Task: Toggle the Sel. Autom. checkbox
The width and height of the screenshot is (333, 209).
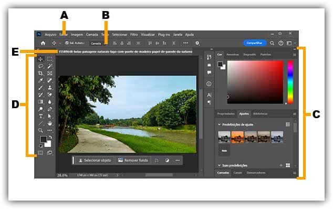Action: [x=67, y=43]
